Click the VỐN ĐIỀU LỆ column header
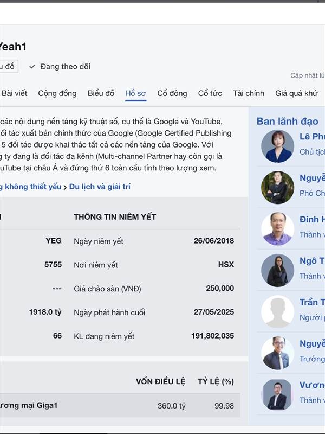Screen dimensions: 325x434 click(x=160, y=381)
